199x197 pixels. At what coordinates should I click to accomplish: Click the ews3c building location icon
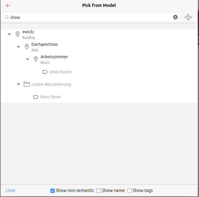click(18, 34)
